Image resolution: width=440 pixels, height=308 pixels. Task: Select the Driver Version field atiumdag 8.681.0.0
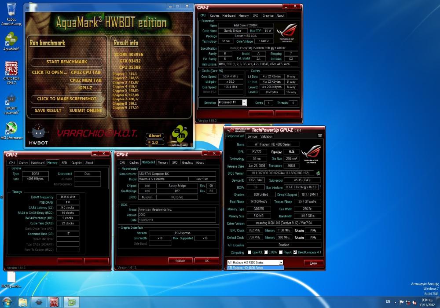(x=284, y=223)
